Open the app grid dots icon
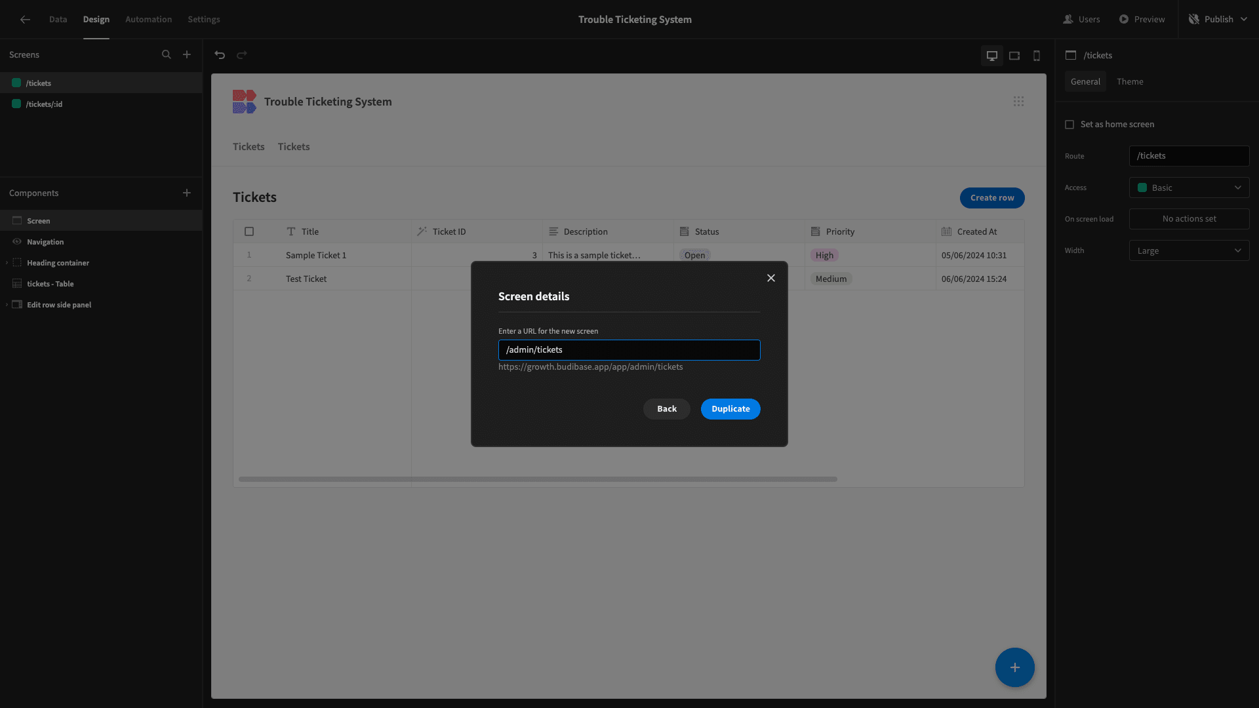This screenshot has width=1259, height=708. [x=1018, y=102]
